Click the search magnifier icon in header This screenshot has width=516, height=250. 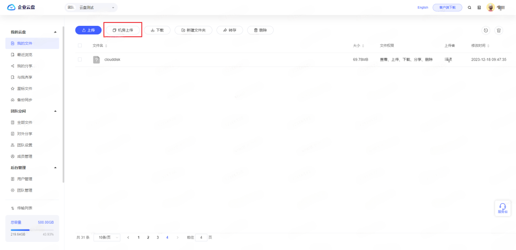click(x=469, y=8)
